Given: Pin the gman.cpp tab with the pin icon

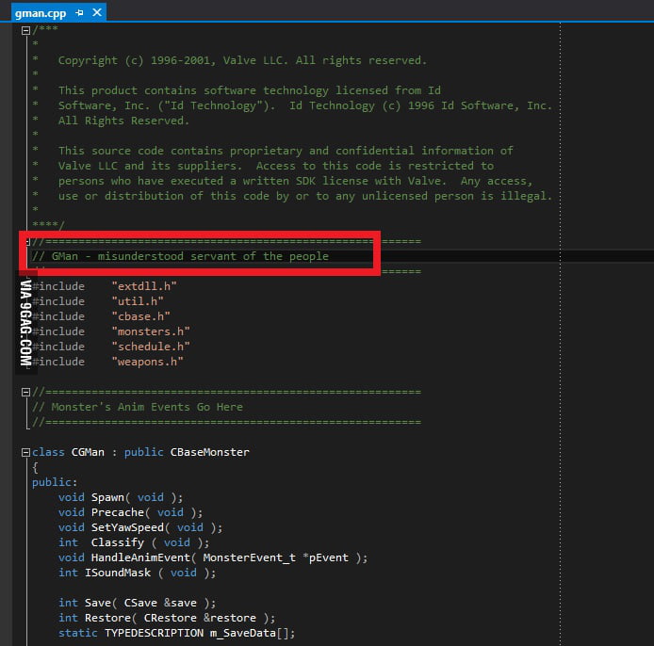Looking at the screenshot, I should pyautogui.click(x=80, y=12).
